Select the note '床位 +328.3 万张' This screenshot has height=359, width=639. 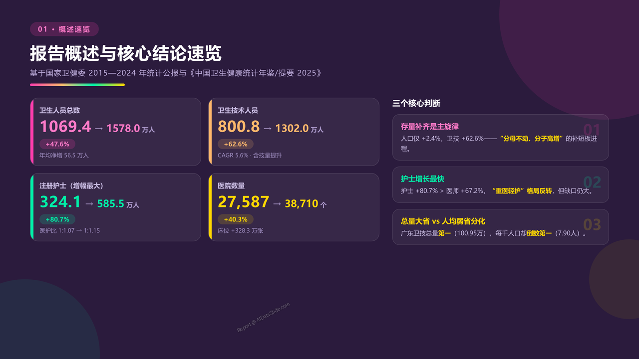tap(241, 231)
